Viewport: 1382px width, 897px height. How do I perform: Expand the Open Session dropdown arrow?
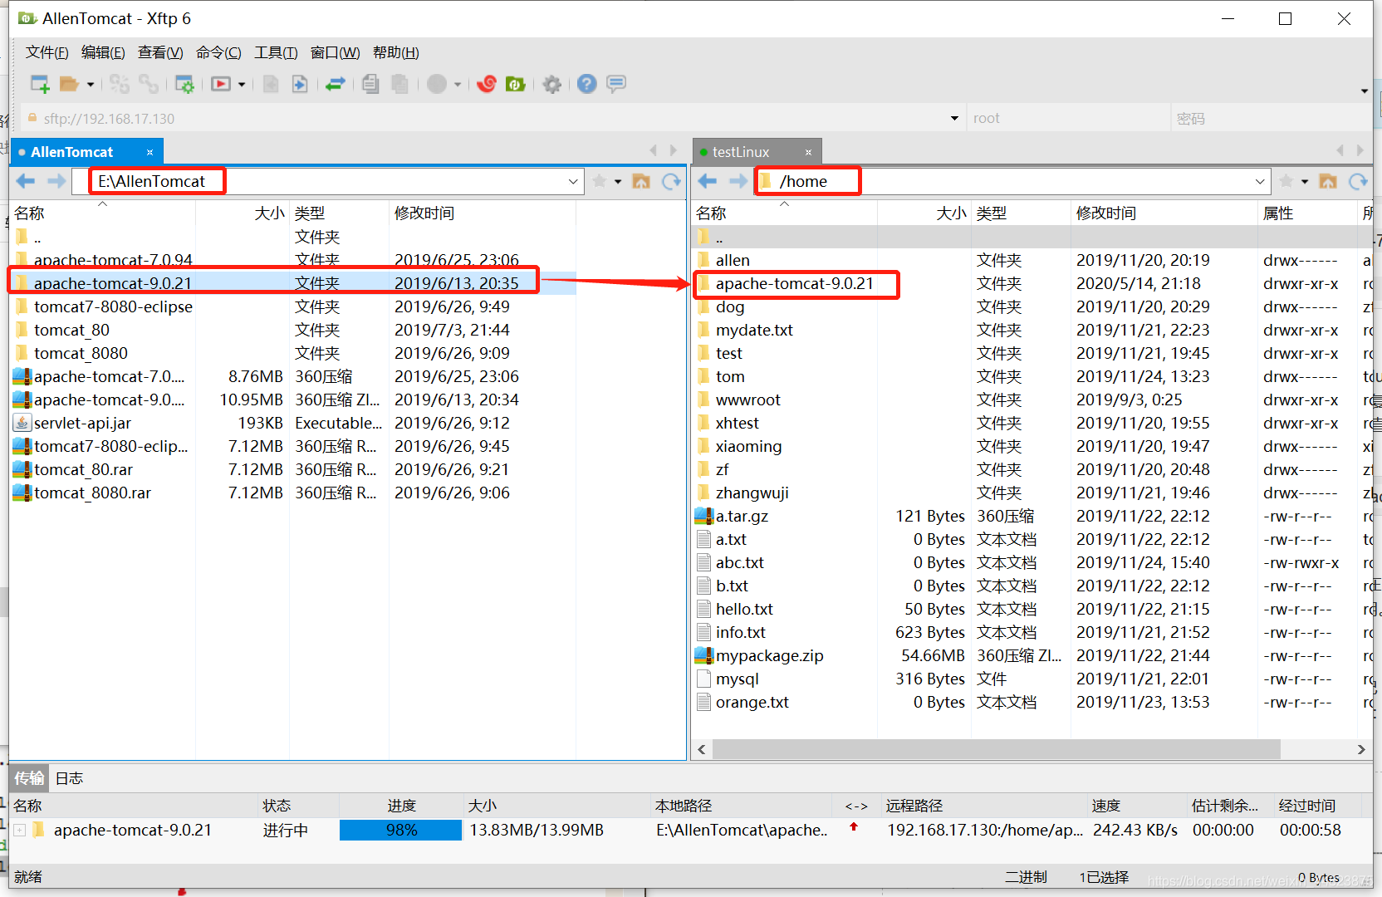[90, 85]
